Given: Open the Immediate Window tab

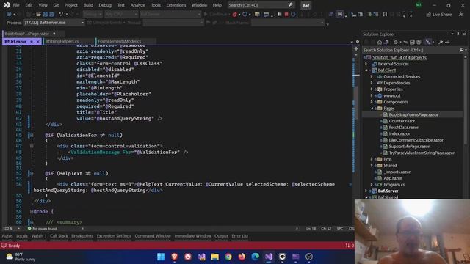Looking at the screenshot, I should click(x=192, y=236).
